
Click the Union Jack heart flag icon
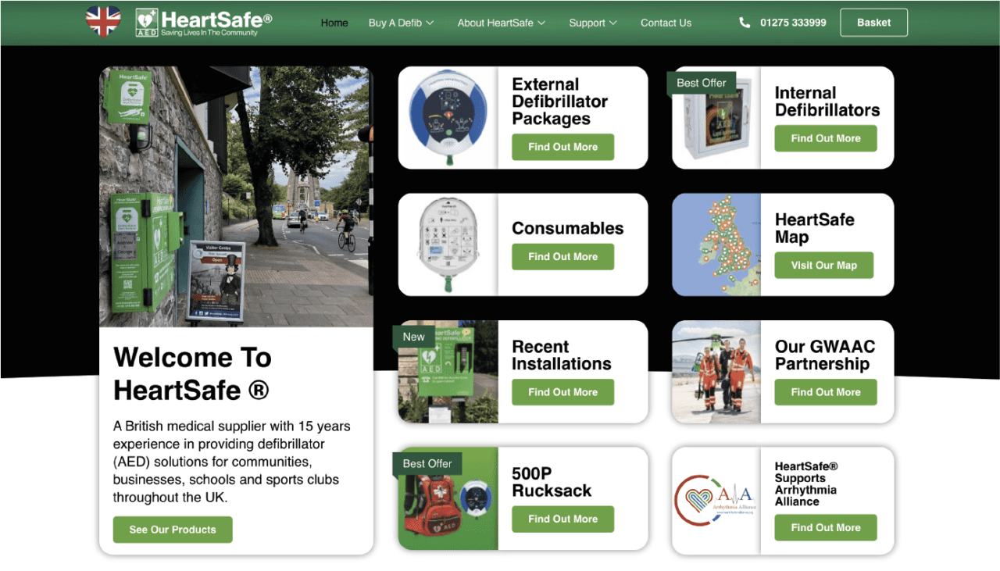click(x=103, y=22)
